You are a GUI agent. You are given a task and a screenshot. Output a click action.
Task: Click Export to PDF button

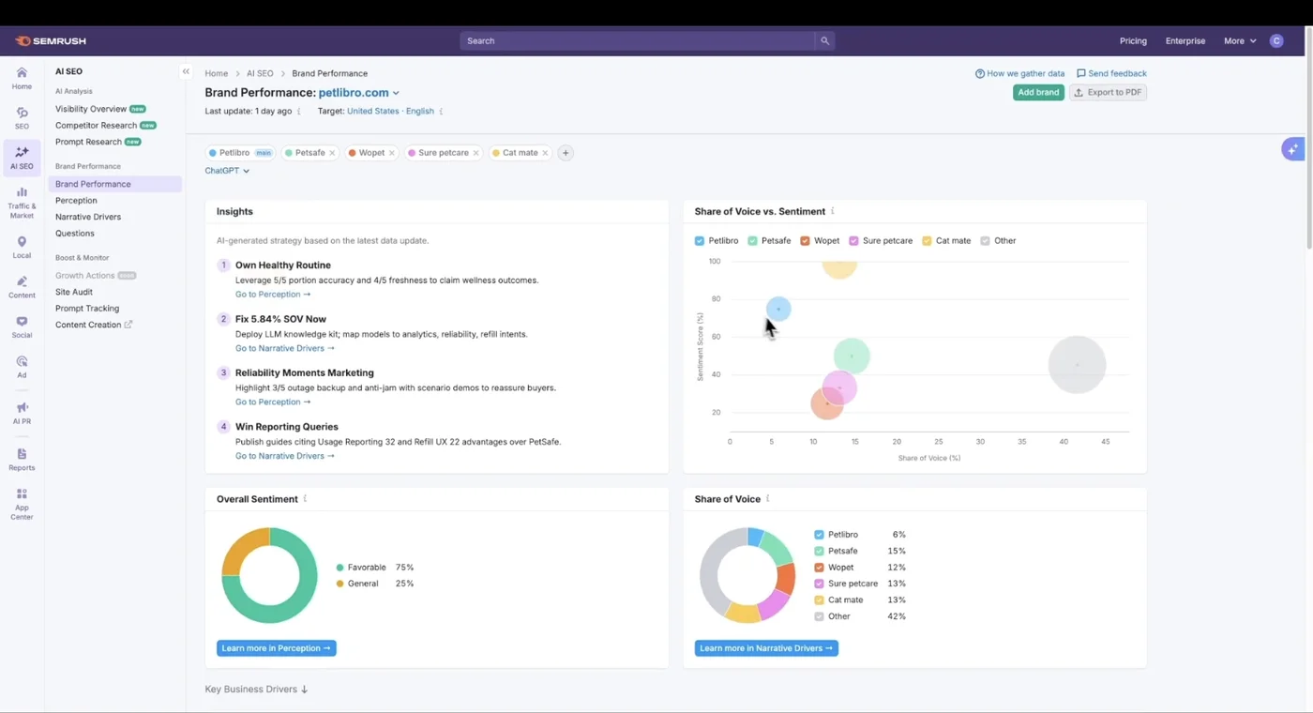(x=1108, y=92)
